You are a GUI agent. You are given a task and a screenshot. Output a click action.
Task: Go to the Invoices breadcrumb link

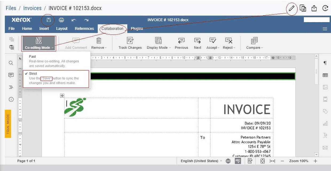click(x=32, y=8)
